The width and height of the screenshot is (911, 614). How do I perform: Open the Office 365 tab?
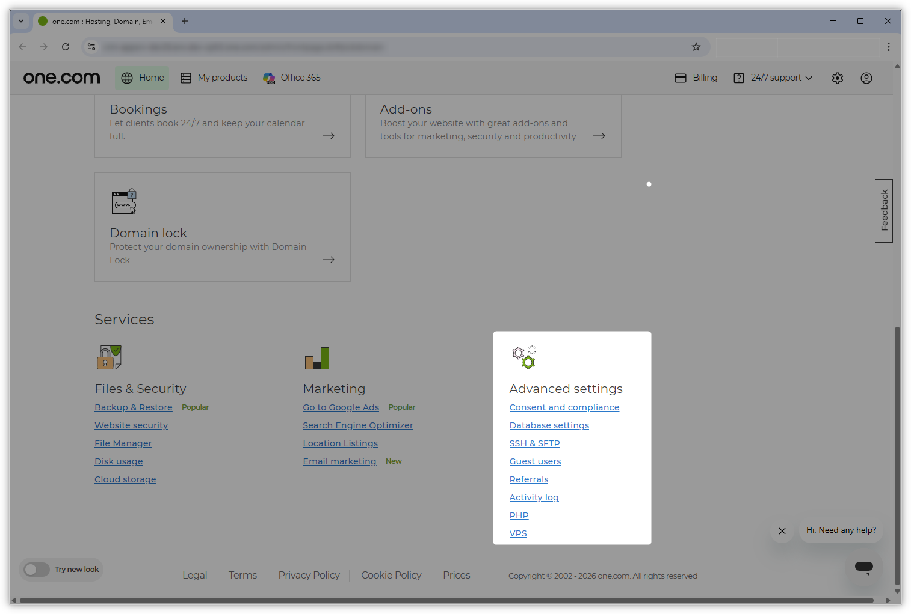point(291,77)
